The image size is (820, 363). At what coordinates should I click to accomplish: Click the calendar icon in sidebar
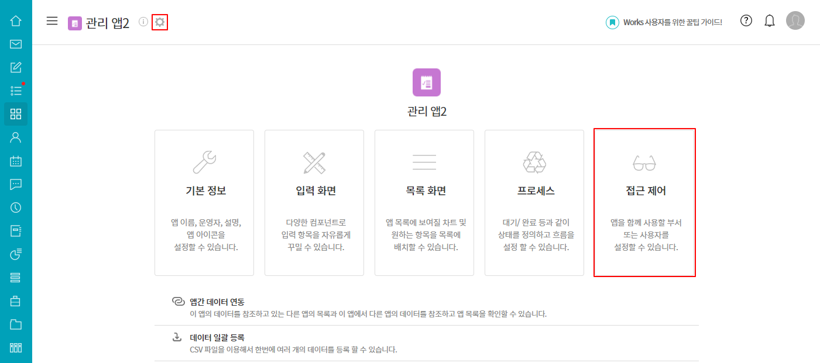click(16, 161)
